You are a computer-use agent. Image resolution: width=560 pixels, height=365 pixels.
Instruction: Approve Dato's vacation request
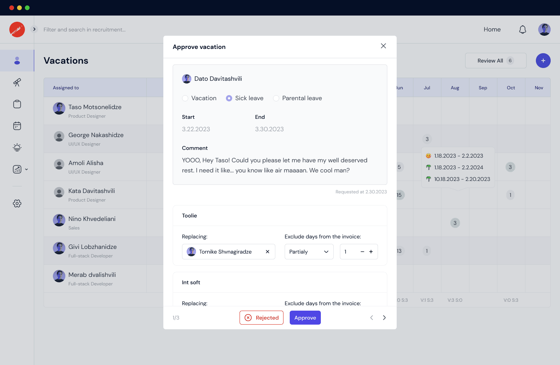pos(305,317)
